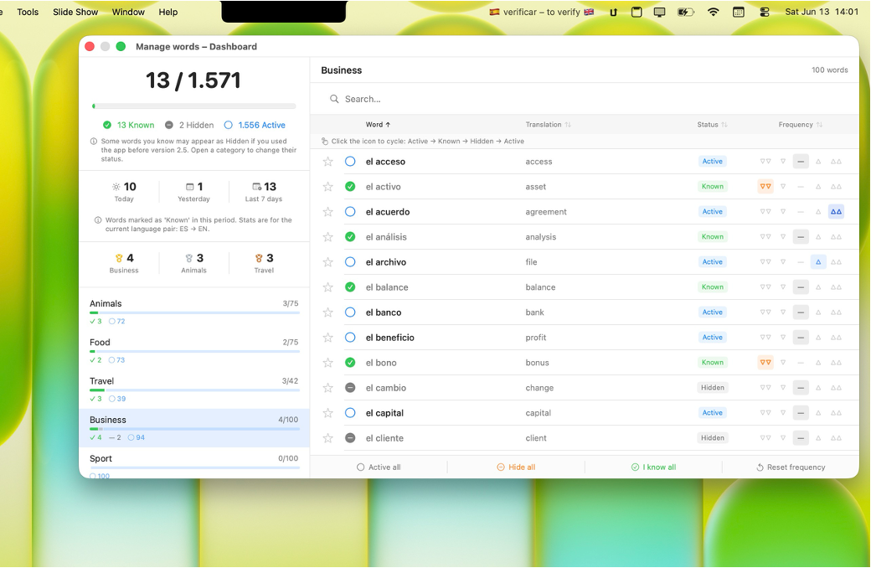This screenshot has width=871, height=568.
Task: Open Control Center in menu bar
Action: [765, 13]
